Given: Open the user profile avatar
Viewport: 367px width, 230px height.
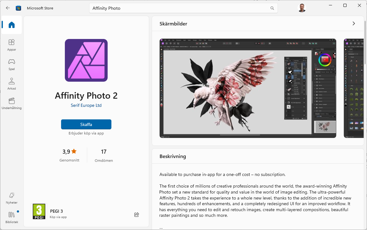Looking at the screenshot, I should tap(302, 8).
